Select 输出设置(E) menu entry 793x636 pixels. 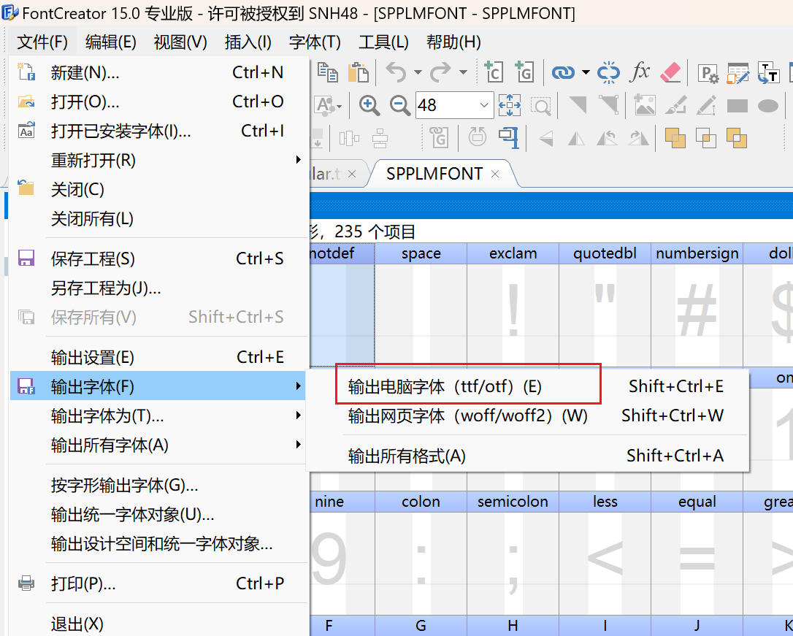tap(158, 358)
